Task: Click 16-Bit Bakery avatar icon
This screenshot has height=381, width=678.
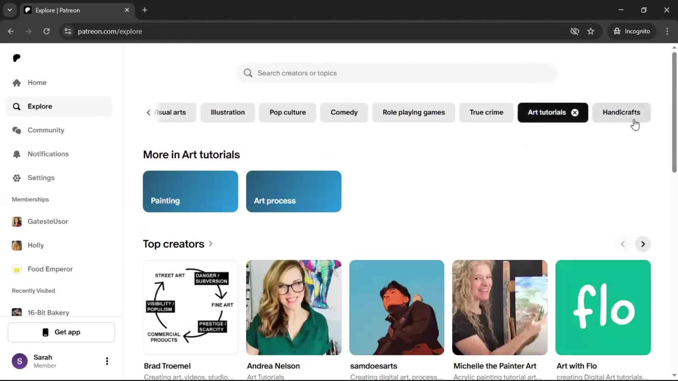Action: pos(17,312)
